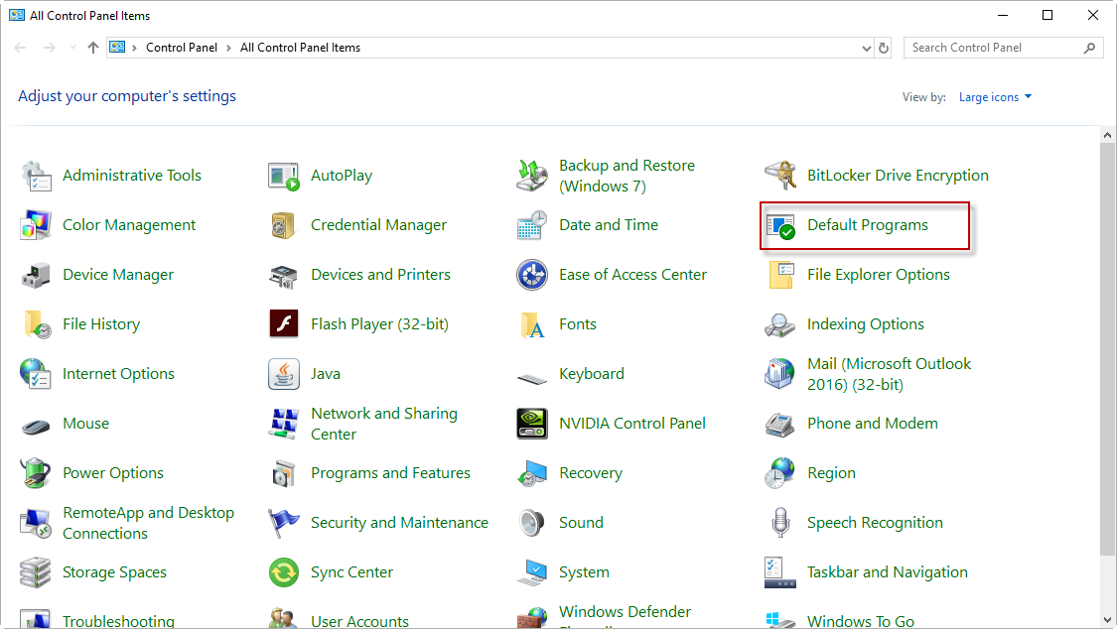Open the Java icon
Image resolution: width=1117 pixels, height=629 pixels.
[284, 374]
